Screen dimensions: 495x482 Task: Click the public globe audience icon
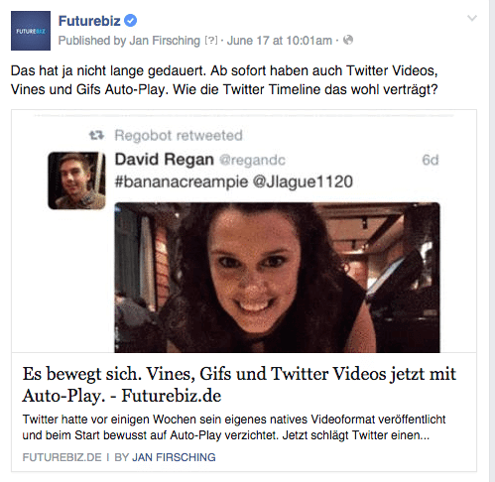[348, 40]
